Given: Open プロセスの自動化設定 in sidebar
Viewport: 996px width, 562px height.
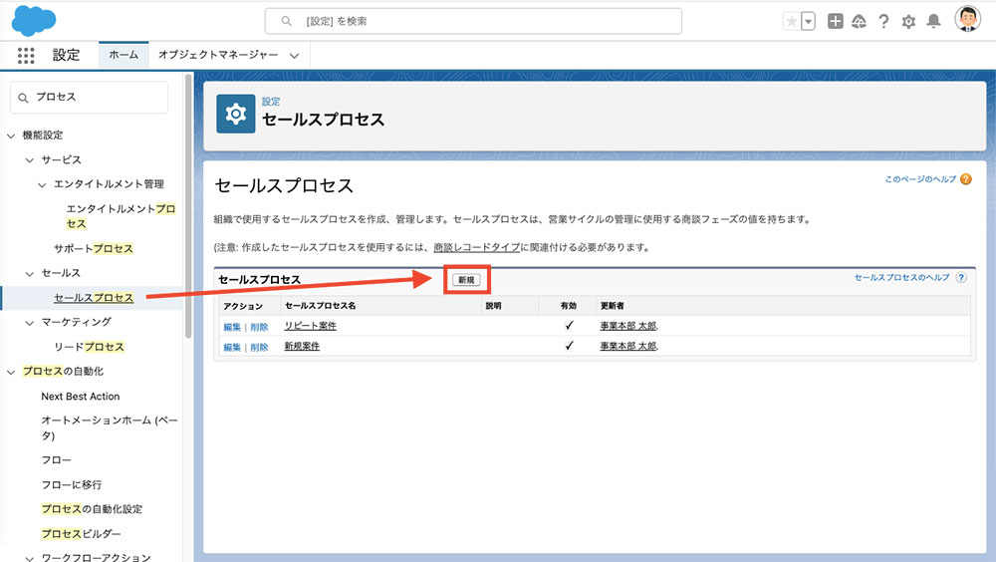Looking at the screenshot, I should click(92, 509).
